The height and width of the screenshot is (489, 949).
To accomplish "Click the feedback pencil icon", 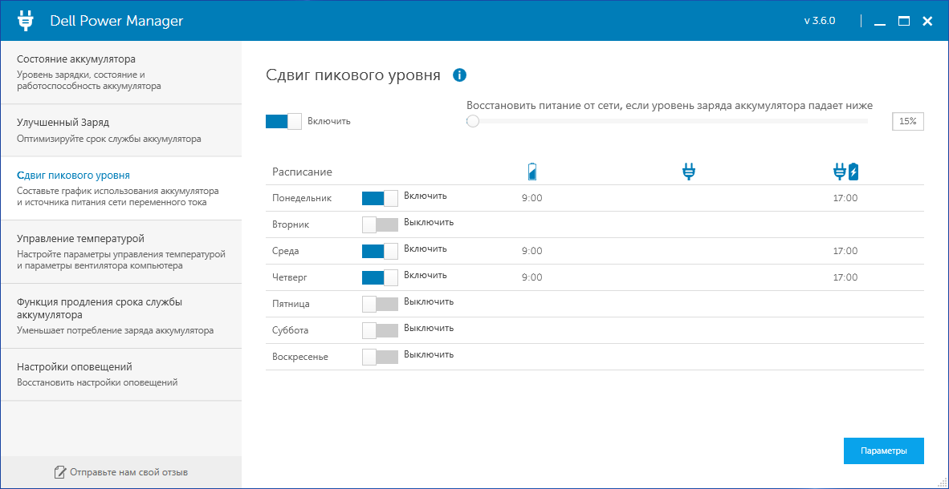I will coord(59,472).
